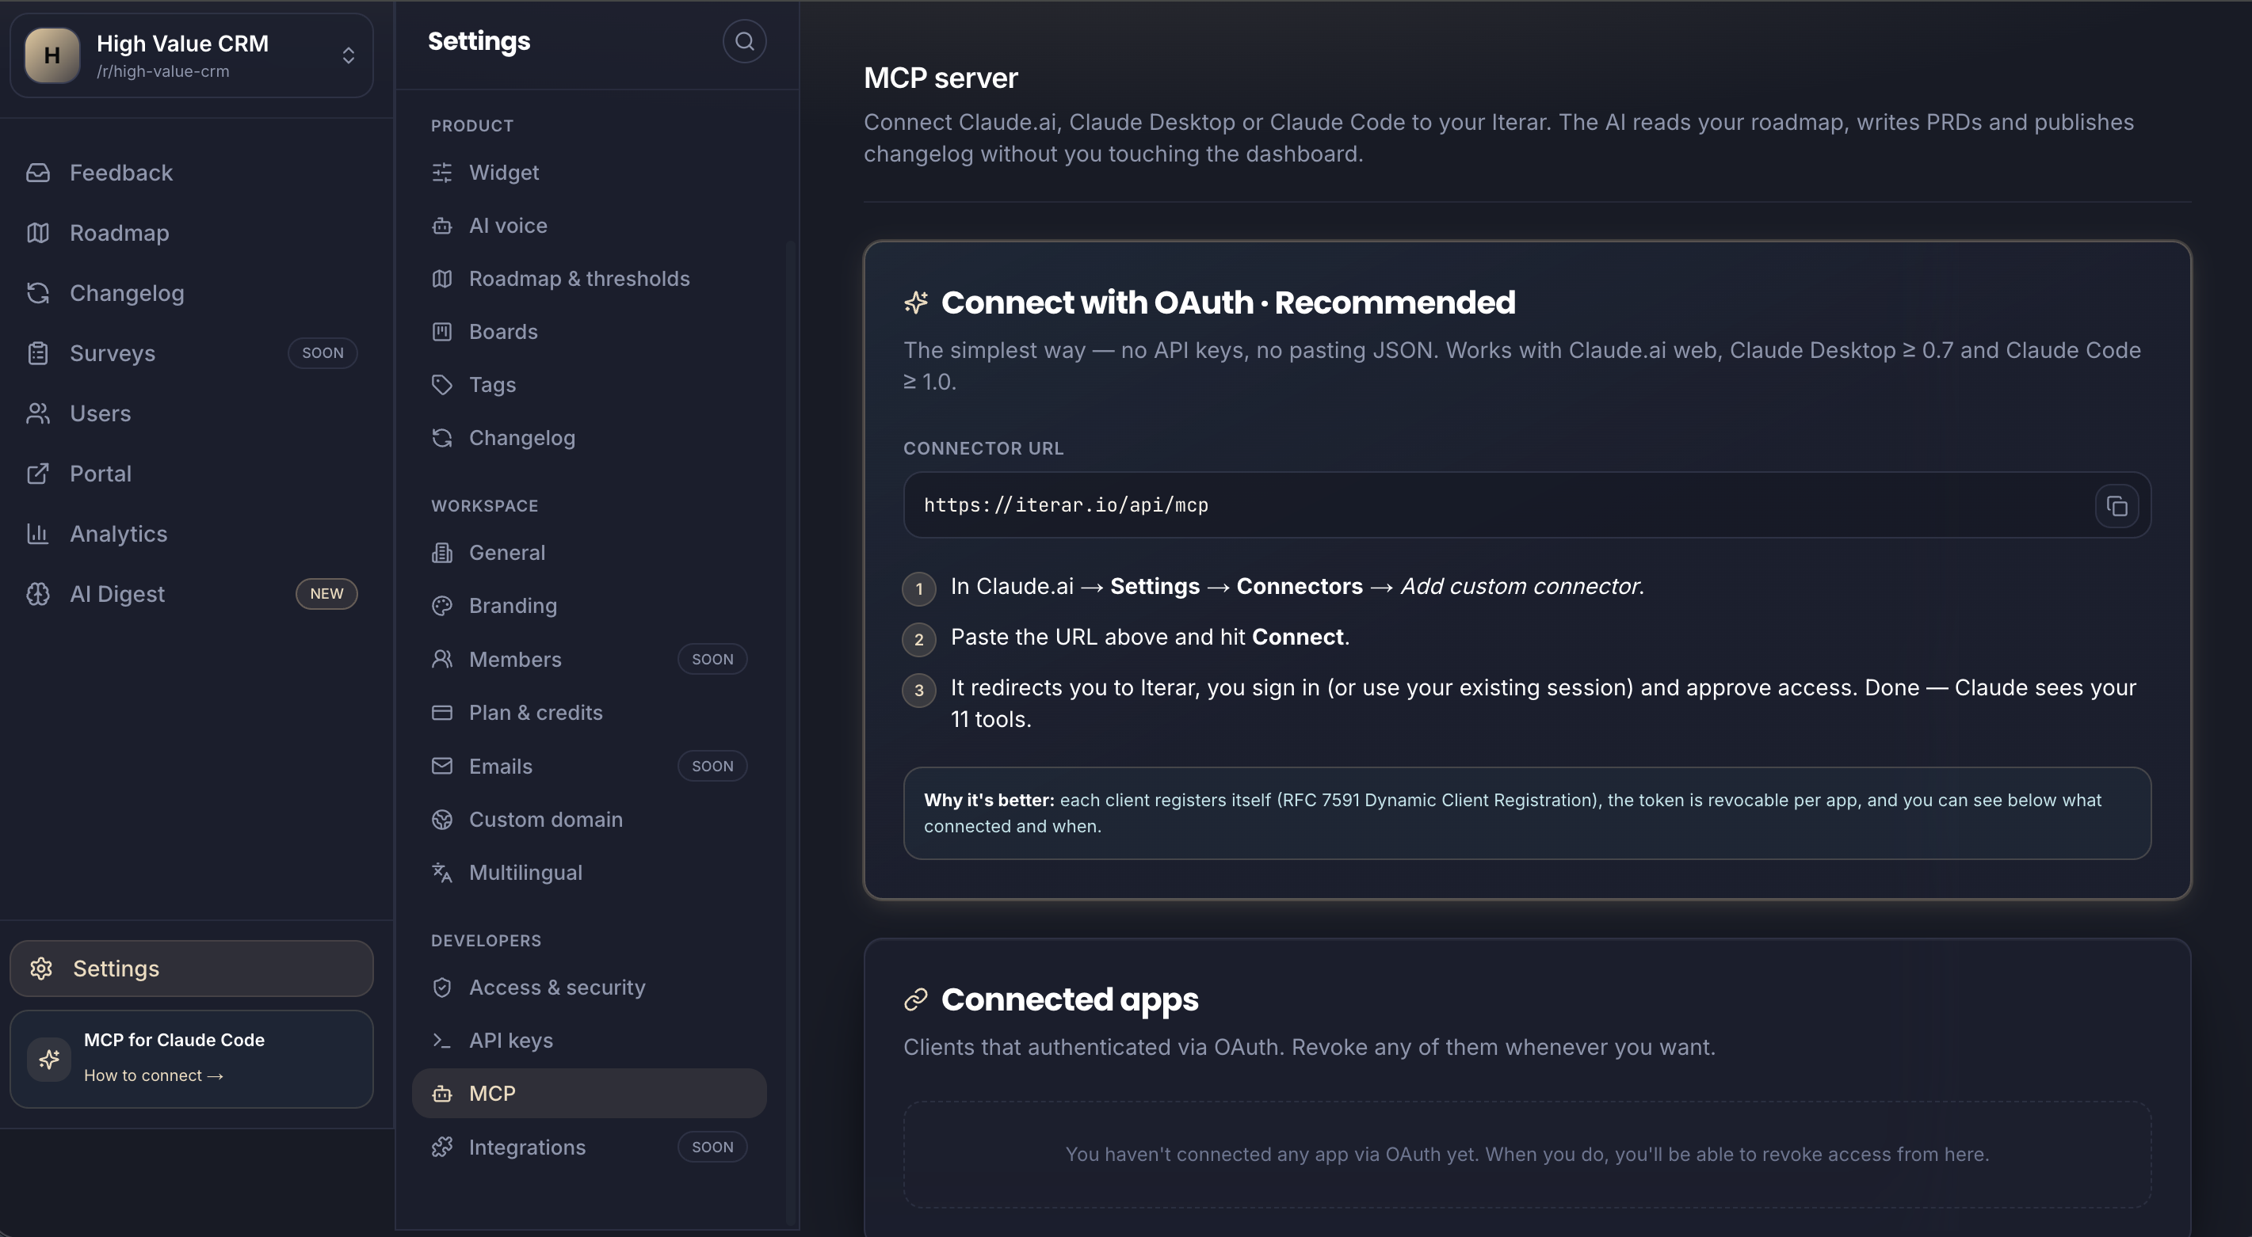Screen dimensions: 2252x1237
Task: Open Integrations settings item
Action: click(x=590, y=1147)
